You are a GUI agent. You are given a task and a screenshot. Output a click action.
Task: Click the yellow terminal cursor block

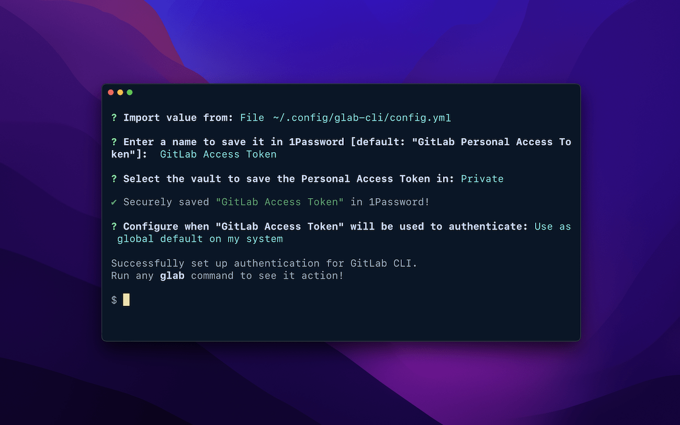[126, 300]
